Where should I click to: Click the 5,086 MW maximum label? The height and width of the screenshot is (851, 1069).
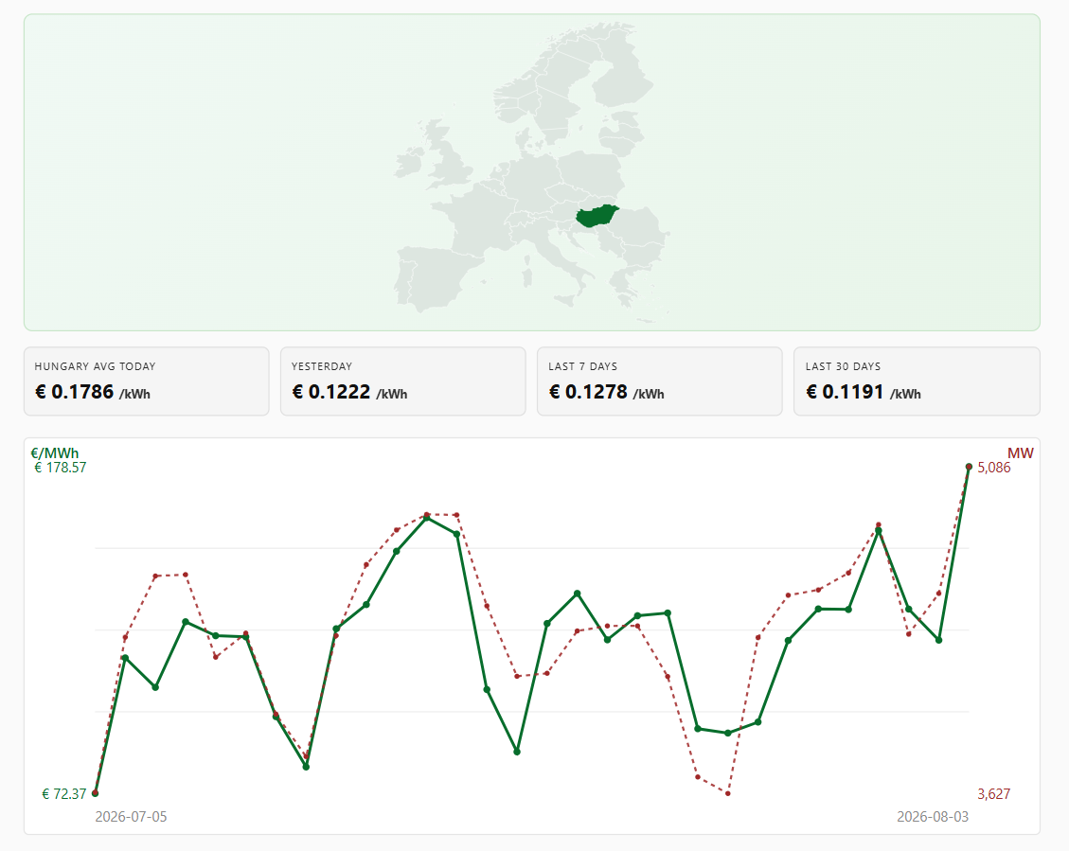pos(994,468)
